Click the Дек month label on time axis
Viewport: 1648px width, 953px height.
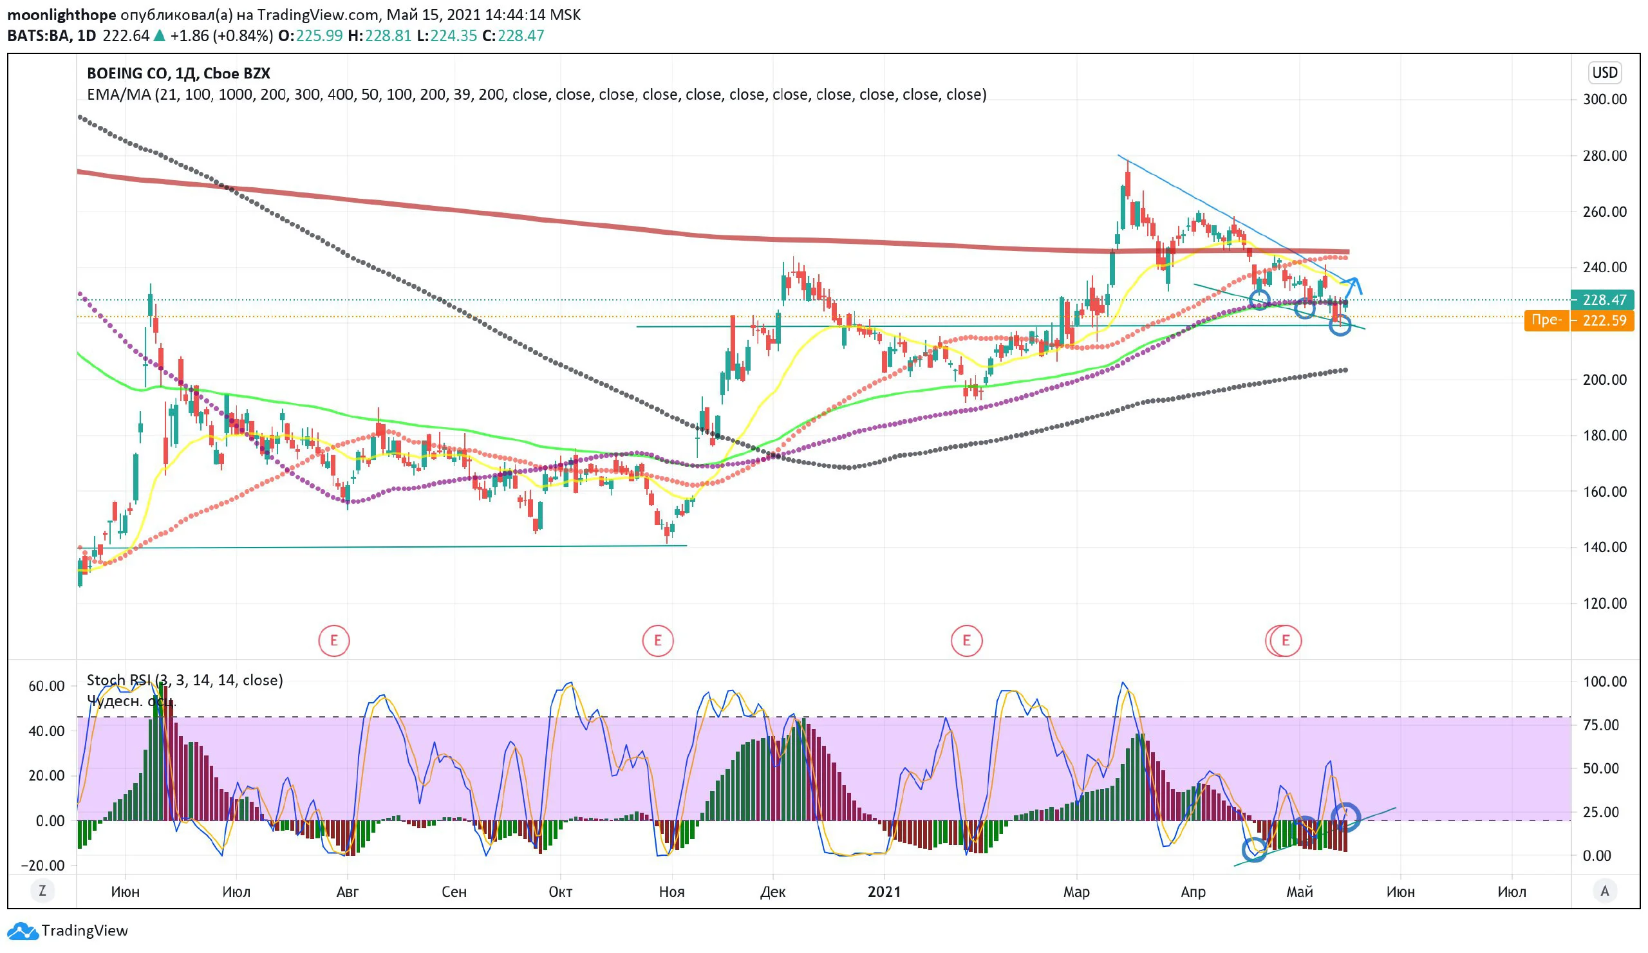[x=772, y=892]
